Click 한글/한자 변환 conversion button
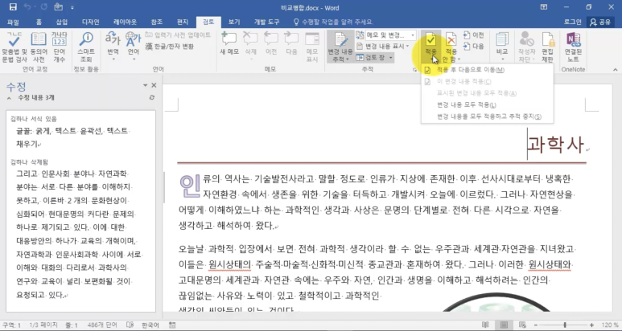 [x=170, y=47]
